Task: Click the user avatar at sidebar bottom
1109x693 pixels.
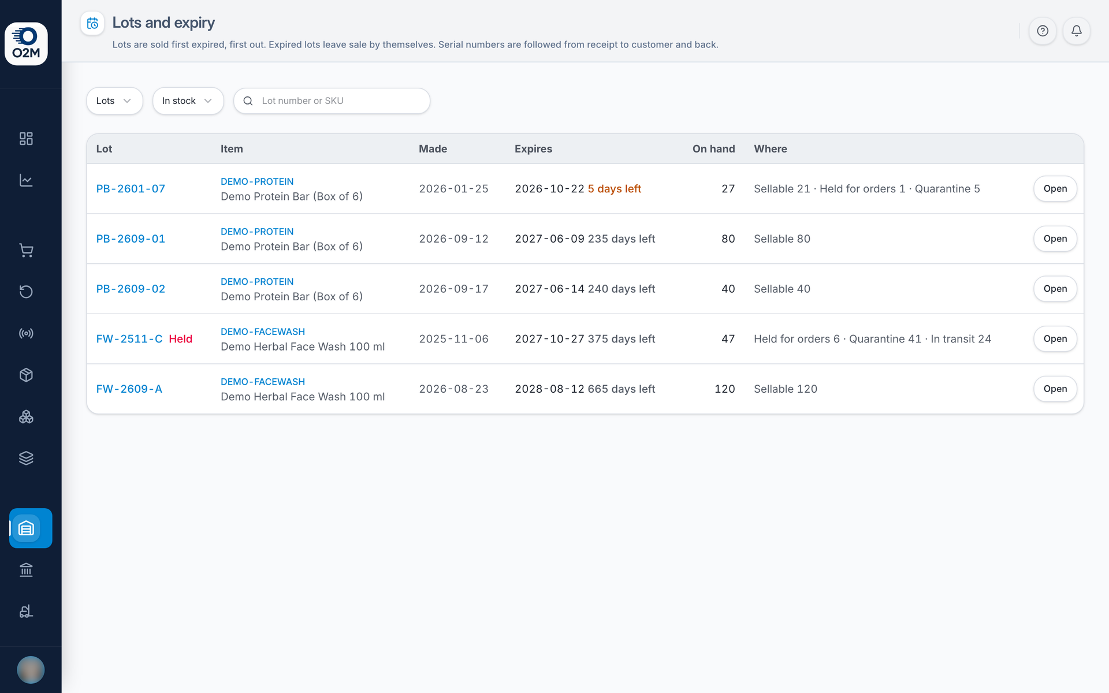Action: coord(31,670)
